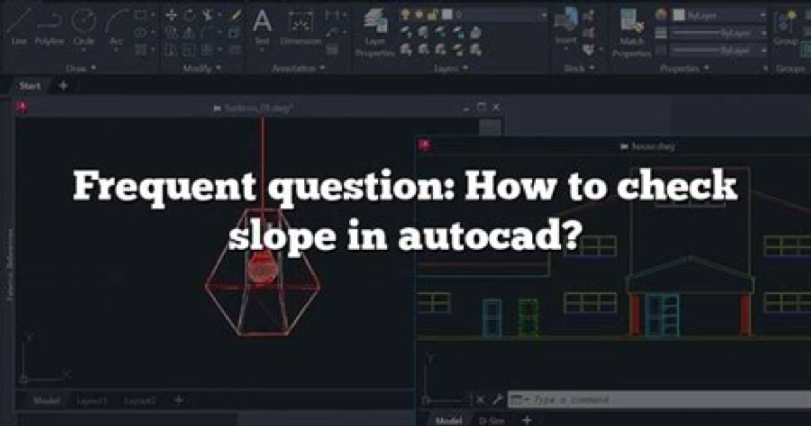
Task: Toggle the layer freeze sun icon
Action: click(419, 15)
